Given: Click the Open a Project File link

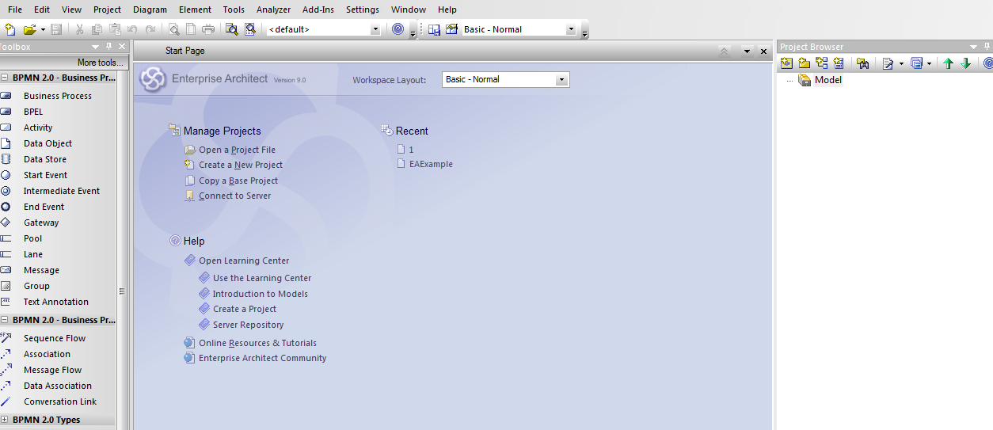Looking at the screenshot, I should click(x=237, y=150).
